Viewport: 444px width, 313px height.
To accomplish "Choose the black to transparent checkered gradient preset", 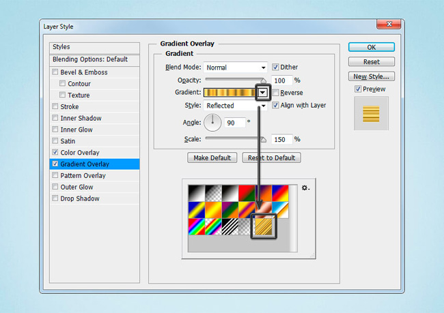I will point(213,194).
